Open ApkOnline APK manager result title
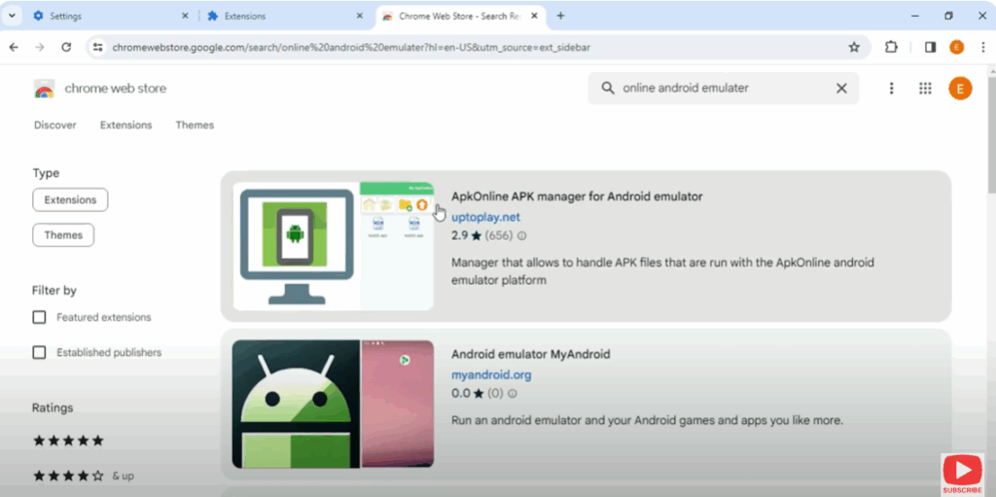The image size is (996, 497). click(x=577, y=197)
